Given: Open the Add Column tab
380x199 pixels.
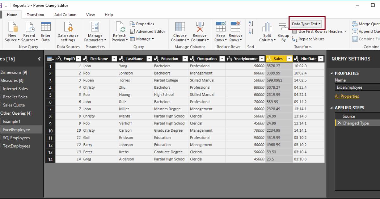Looking at the screenshot, I should (x=66, y=14).
